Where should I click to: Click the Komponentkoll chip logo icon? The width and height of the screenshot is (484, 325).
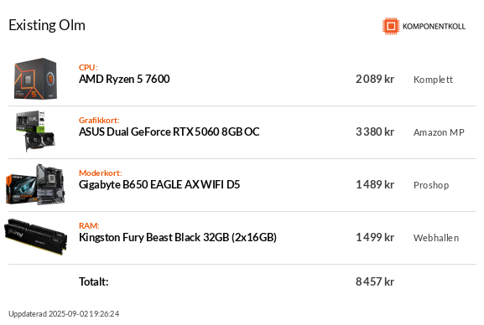tap(391, 26)
